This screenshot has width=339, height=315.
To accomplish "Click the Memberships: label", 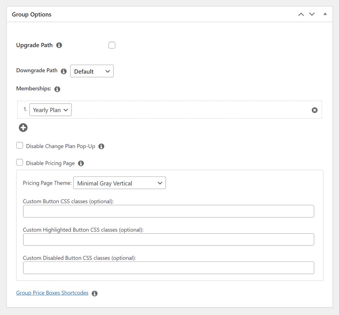I will coord(34,89).
